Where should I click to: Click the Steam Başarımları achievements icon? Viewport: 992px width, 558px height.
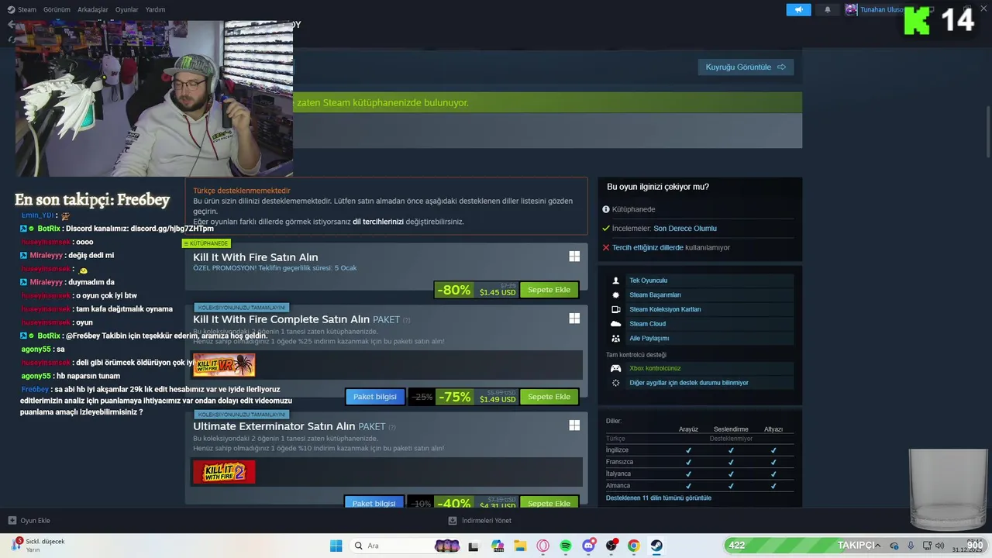point(616,295)
